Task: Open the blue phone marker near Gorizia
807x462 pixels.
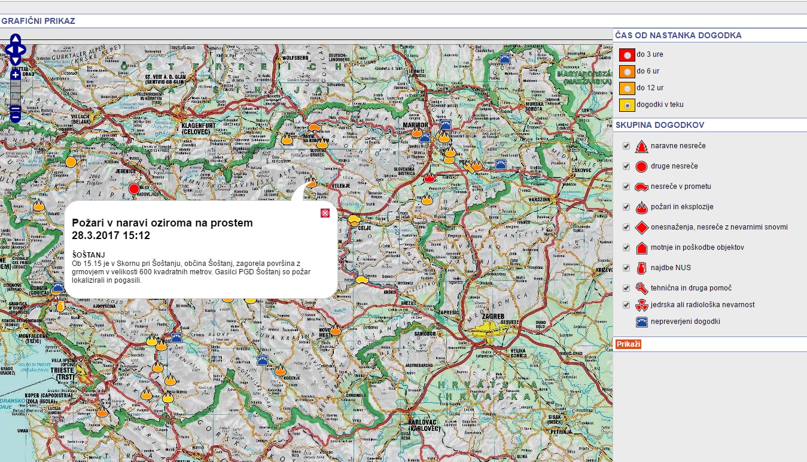Action: (57, 287)
